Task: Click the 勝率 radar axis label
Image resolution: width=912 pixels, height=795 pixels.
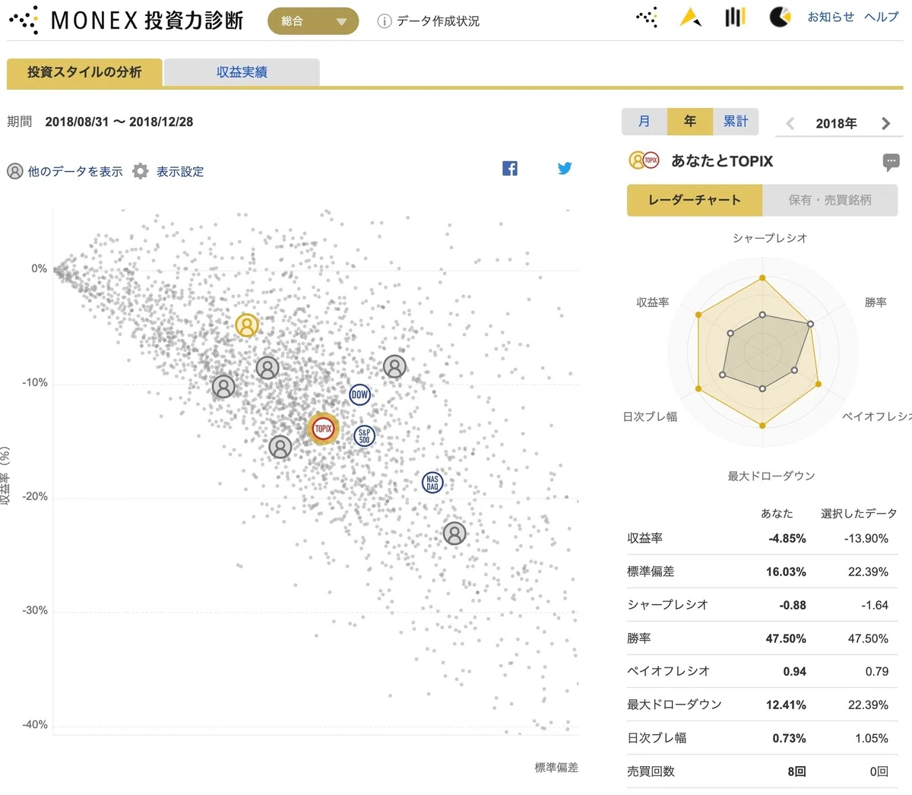Action: [876, 302]
